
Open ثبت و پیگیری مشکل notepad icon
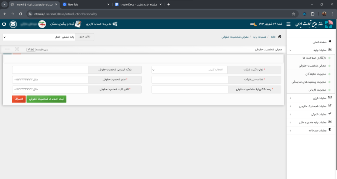pos(78,24)
